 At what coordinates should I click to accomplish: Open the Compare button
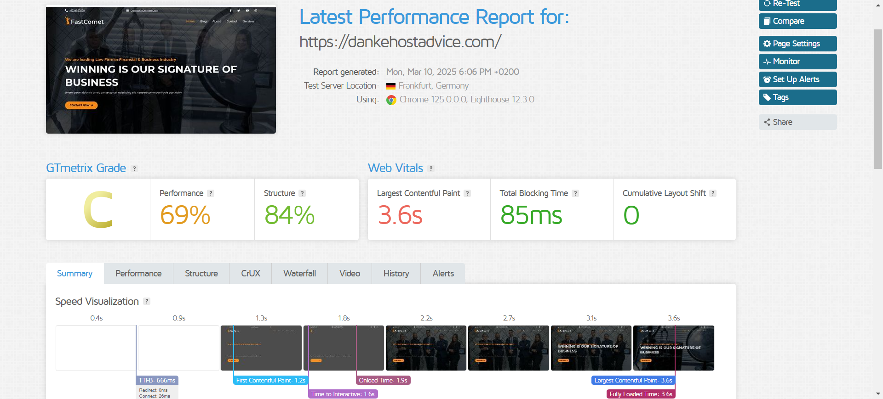click(797, 21)
